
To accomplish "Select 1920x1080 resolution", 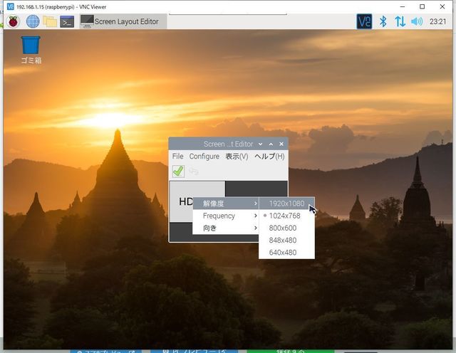I will (x=286, y=204).
